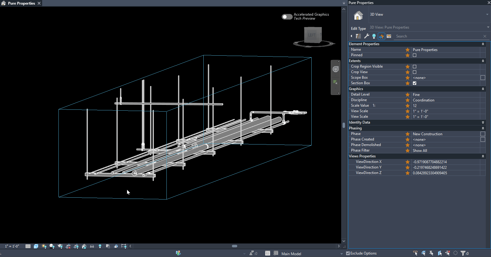The image size is (491, 257).
Task: Click the wrench icon in properties toolbar
Action: pos(366,36)
